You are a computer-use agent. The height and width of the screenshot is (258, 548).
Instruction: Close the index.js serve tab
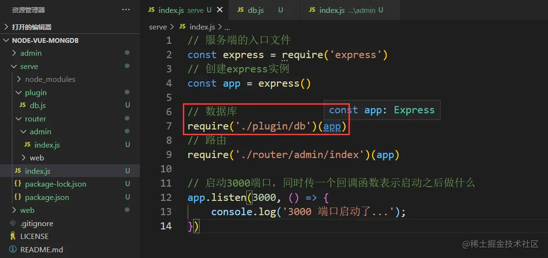[220, 10]
